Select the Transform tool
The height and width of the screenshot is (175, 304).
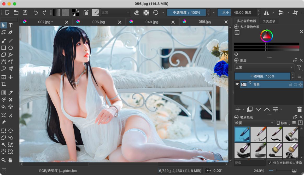(3, 77)
